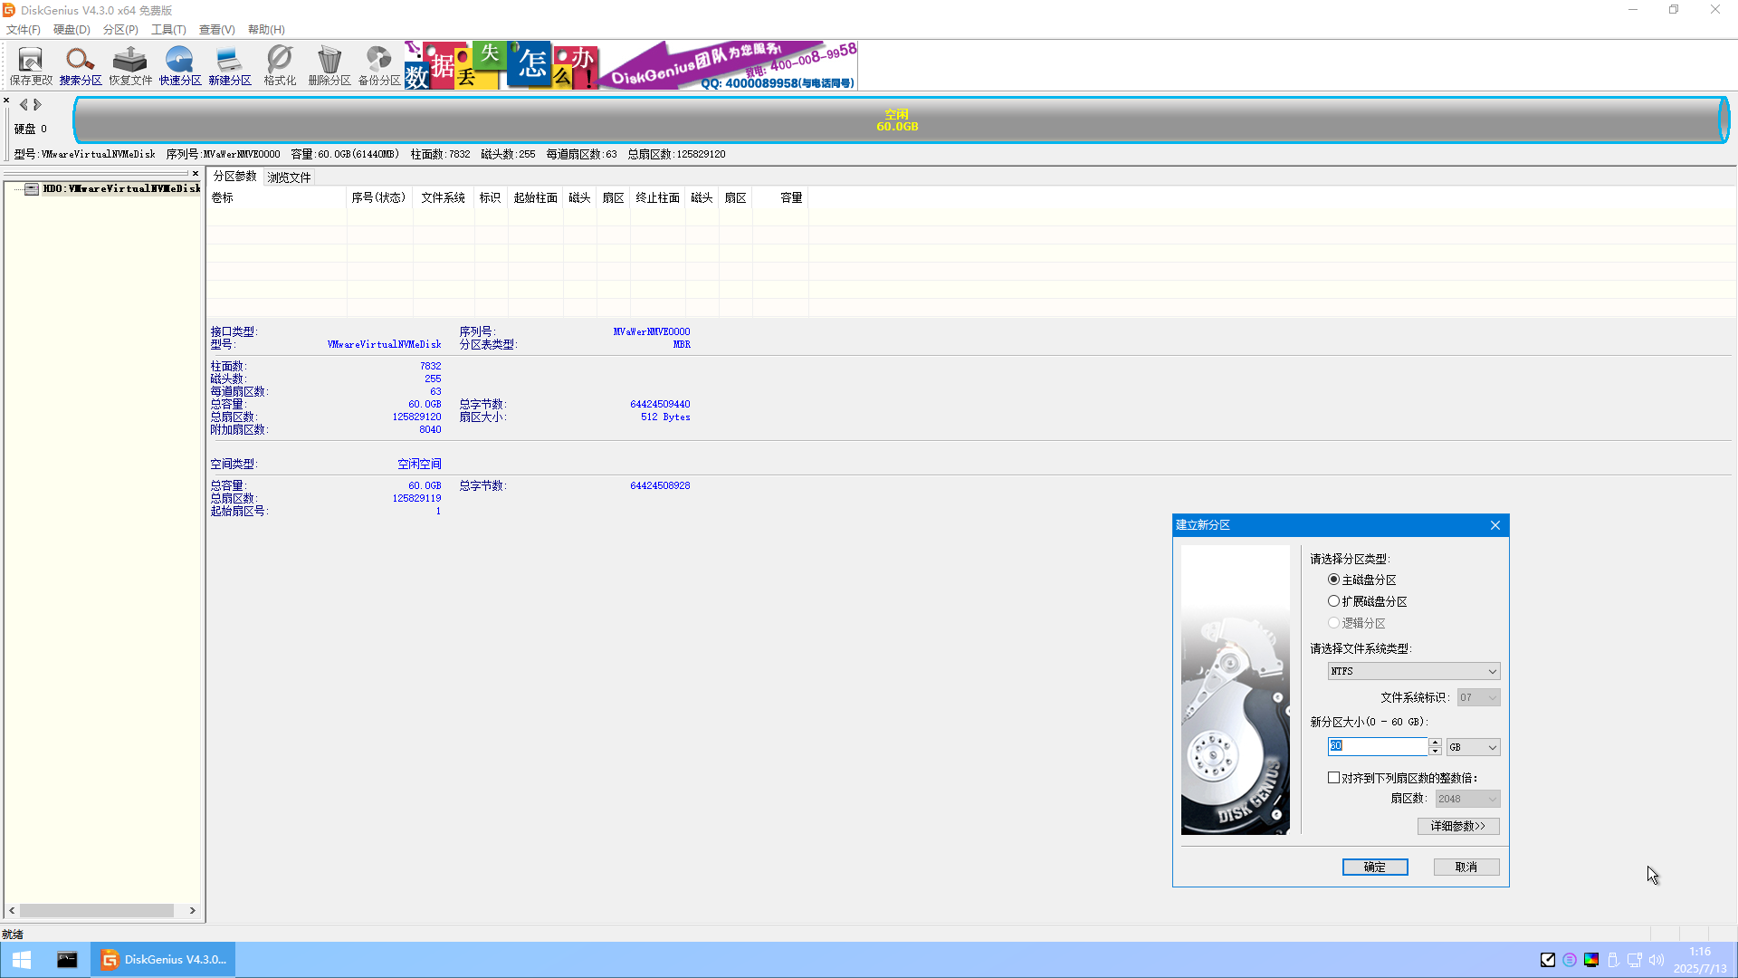Click the purple circular tray icon
Viewport: 1738px width, 978px height.
1570,960
